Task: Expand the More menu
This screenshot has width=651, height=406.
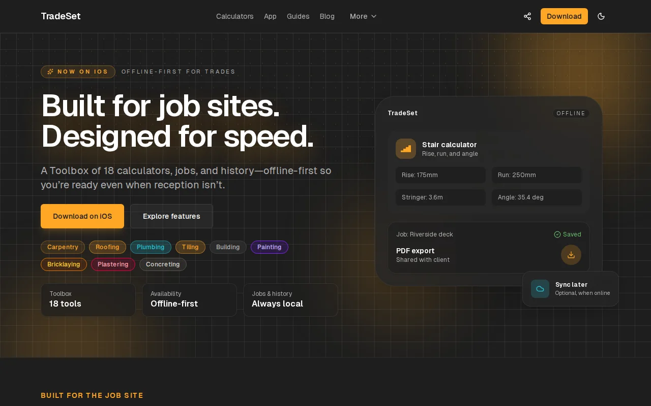Action: 363,16
